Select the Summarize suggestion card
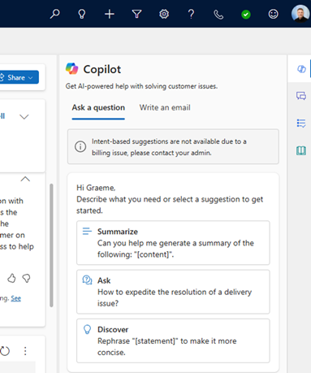This screenshot has width=311, height=373. point(173,243)
